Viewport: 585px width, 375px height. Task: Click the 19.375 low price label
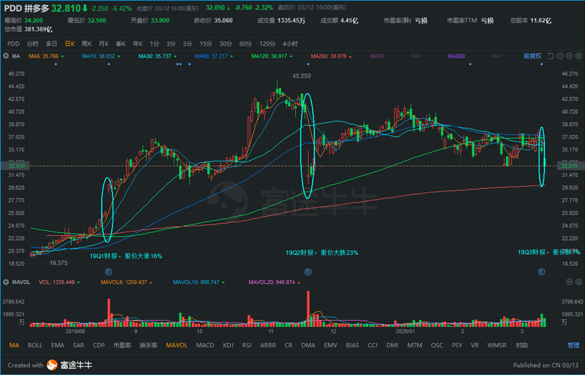click(58, 263)
